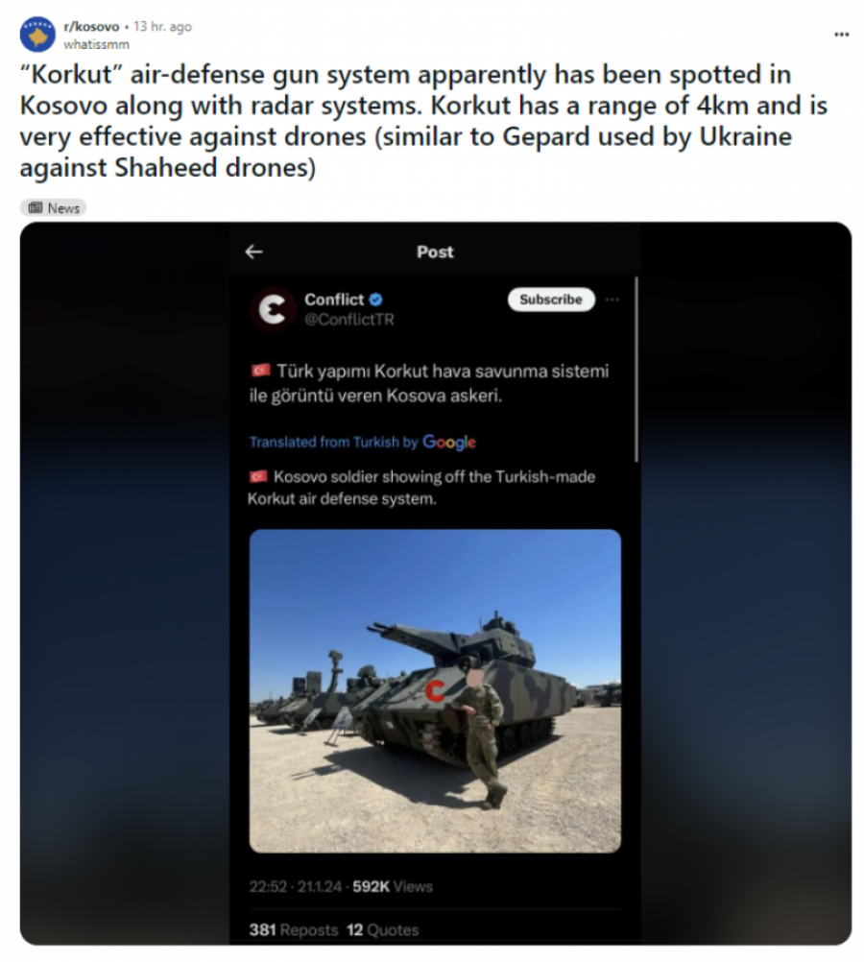Click the Conflict account profile logo
Image resolution: width=864 pixels, height=962 pixels.
click(273, 309)
